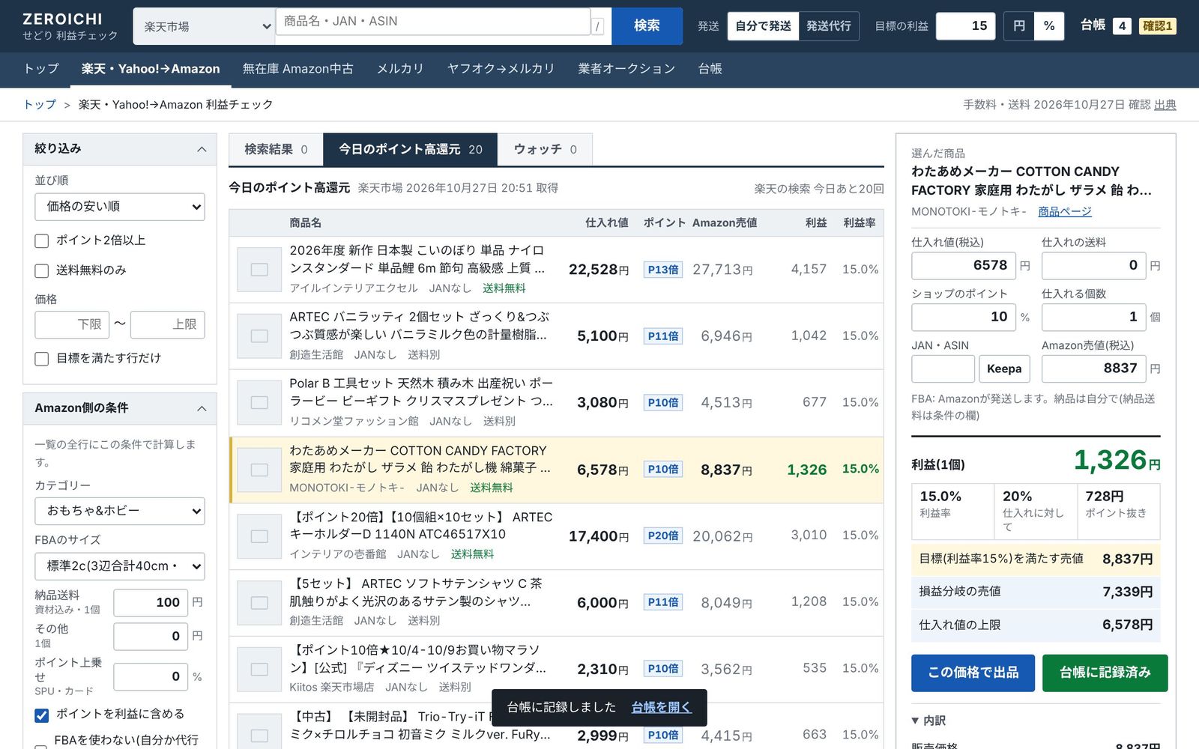Open the 出典 link

[x=1165, y=105]
